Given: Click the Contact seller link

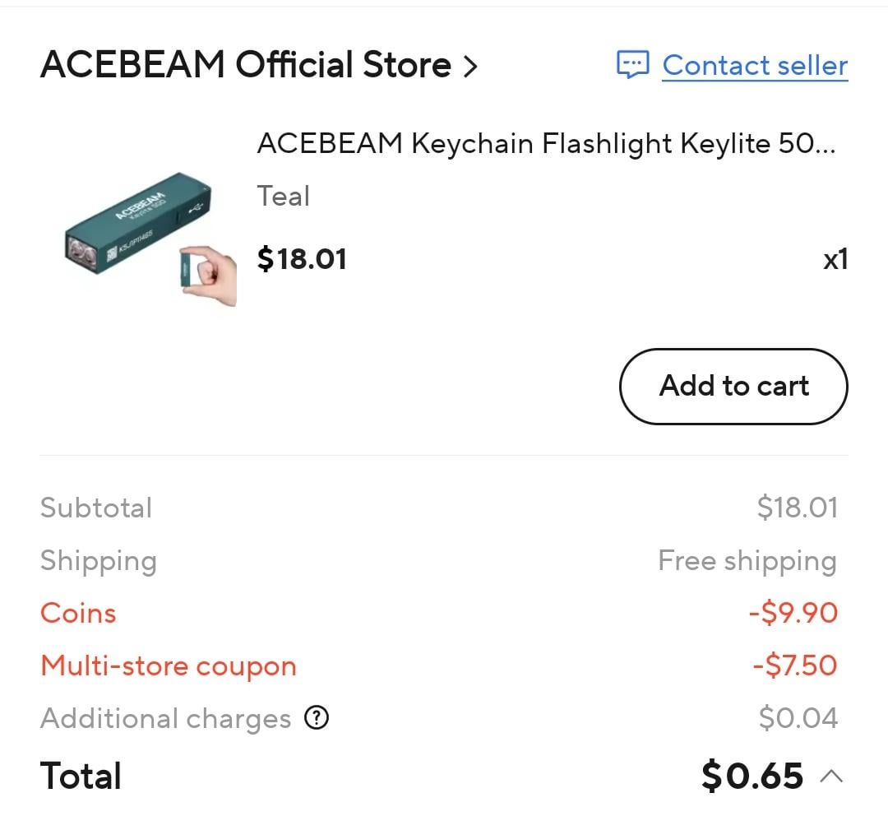Looking at the screenshot, I should click(x=755, y=65).
